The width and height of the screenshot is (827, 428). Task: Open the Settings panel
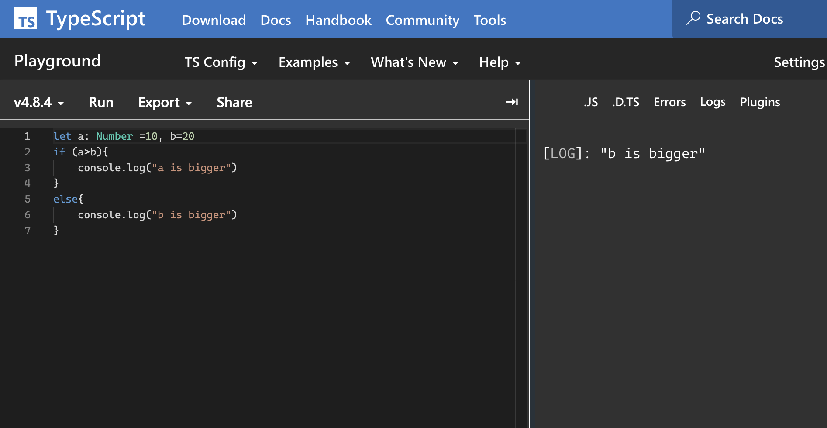point(799,62)
